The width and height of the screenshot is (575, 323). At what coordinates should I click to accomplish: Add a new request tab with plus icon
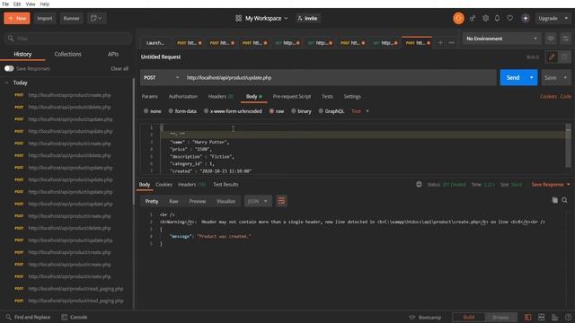[440, 43]
